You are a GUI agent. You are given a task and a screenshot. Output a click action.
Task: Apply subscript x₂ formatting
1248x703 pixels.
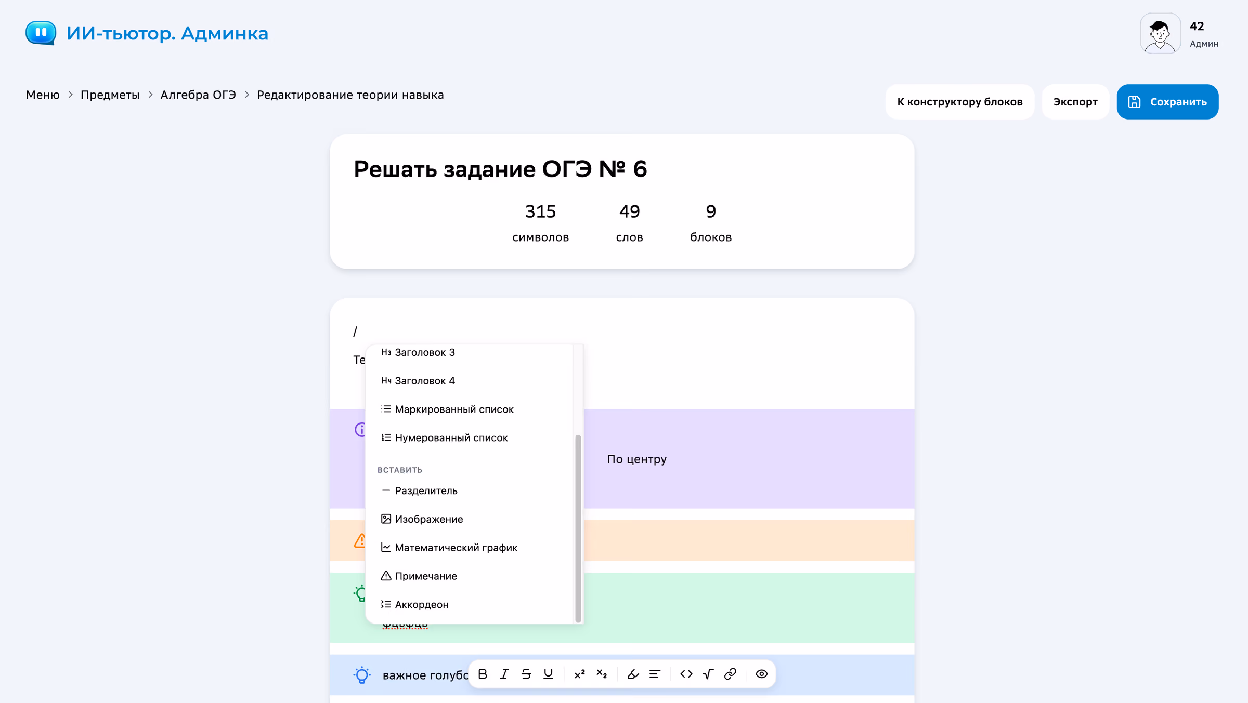602,674
